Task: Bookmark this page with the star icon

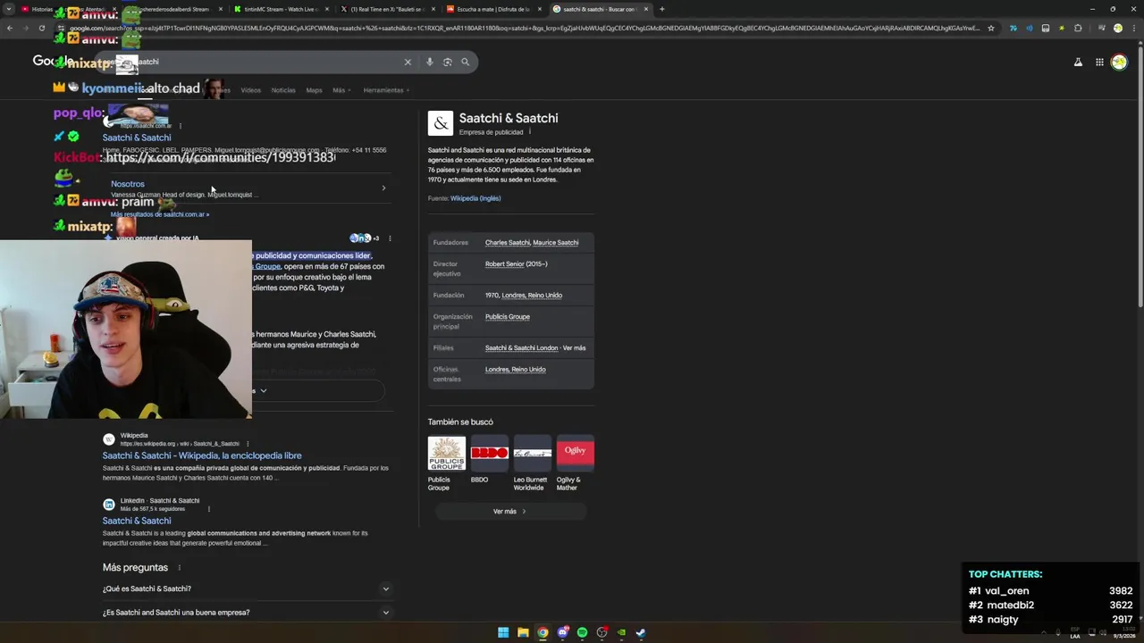Action: point(991,28)
